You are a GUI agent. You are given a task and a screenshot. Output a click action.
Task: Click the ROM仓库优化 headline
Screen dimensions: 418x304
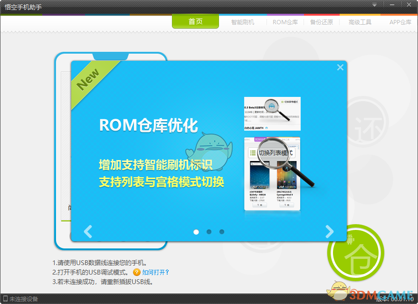149,125
